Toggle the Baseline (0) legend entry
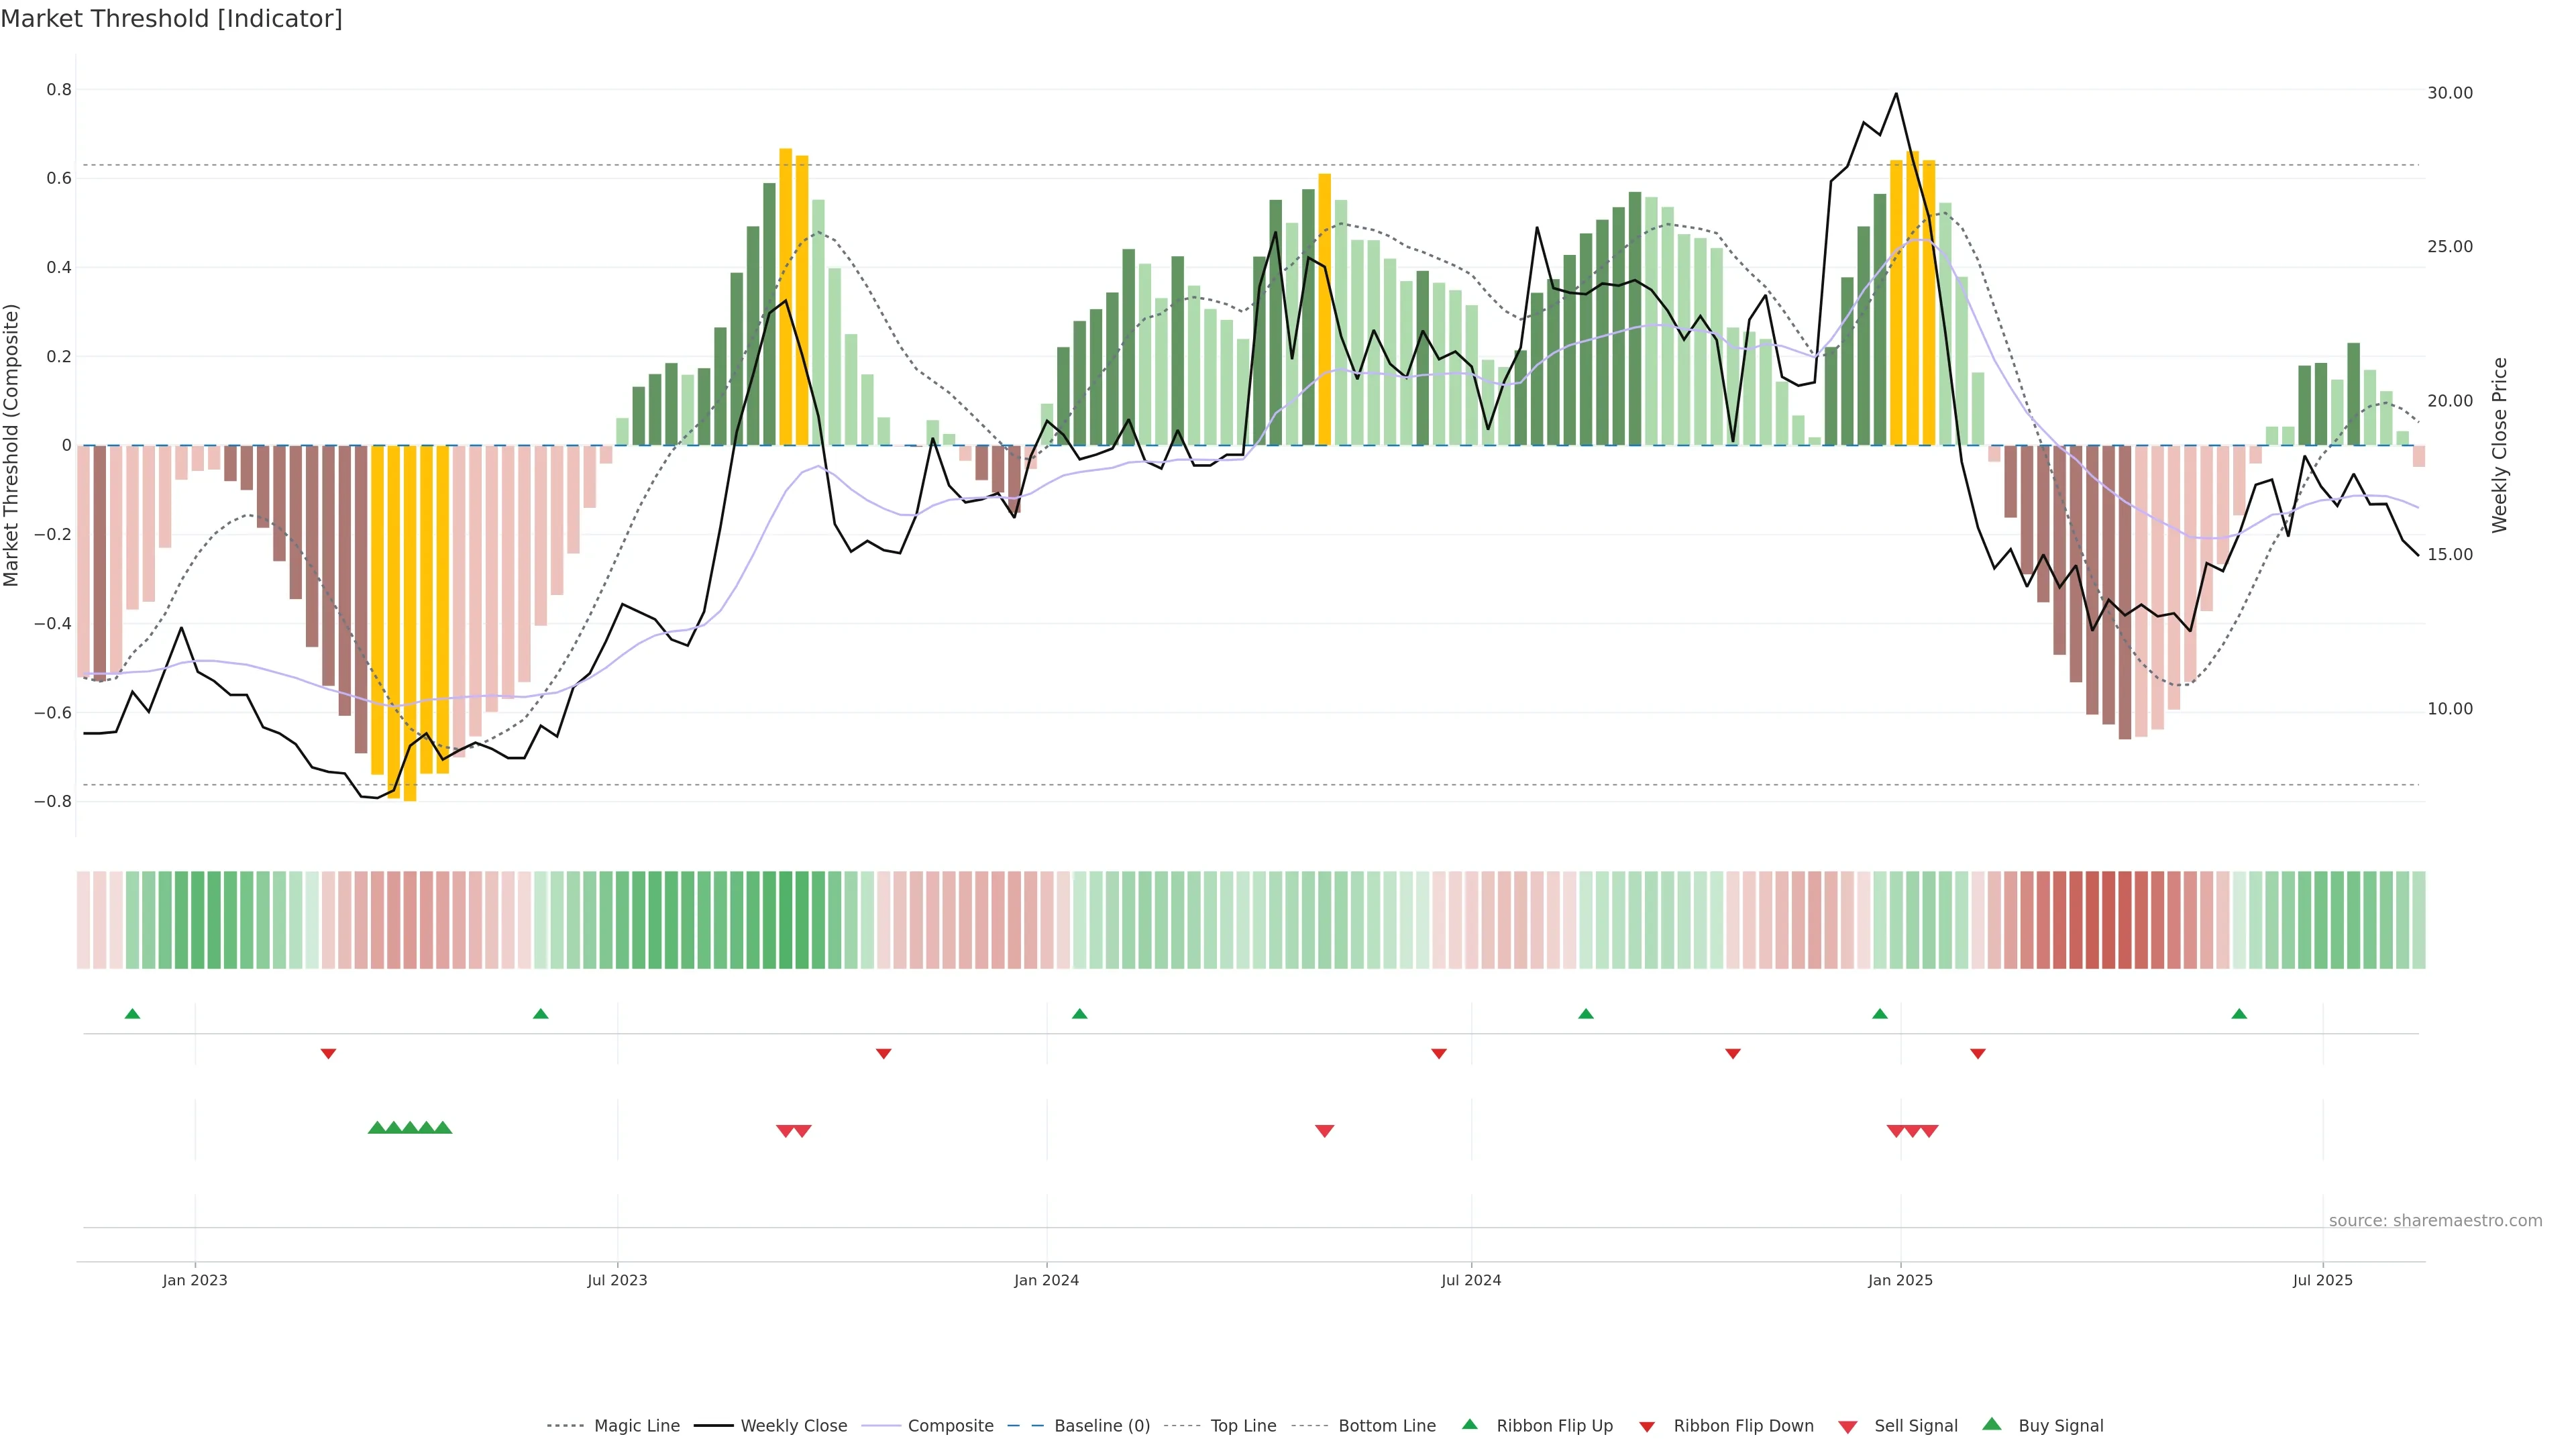2576x1449 pixels. click(x=1101, y=1426)
